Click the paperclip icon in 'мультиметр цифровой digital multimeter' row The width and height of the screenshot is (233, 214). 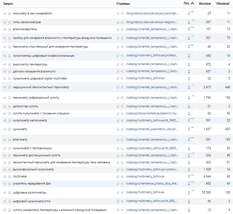coord(118,78)
